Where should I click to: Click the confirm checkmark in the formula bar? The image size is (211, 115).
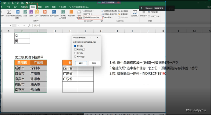24,25
